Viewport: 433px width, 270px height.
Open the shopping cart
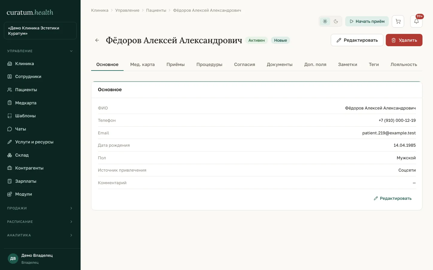[x=398, y=21]
